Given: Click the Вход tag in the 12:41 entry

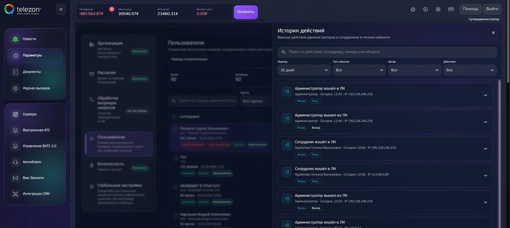Looking at the screenshot, I should pos(315,101).
